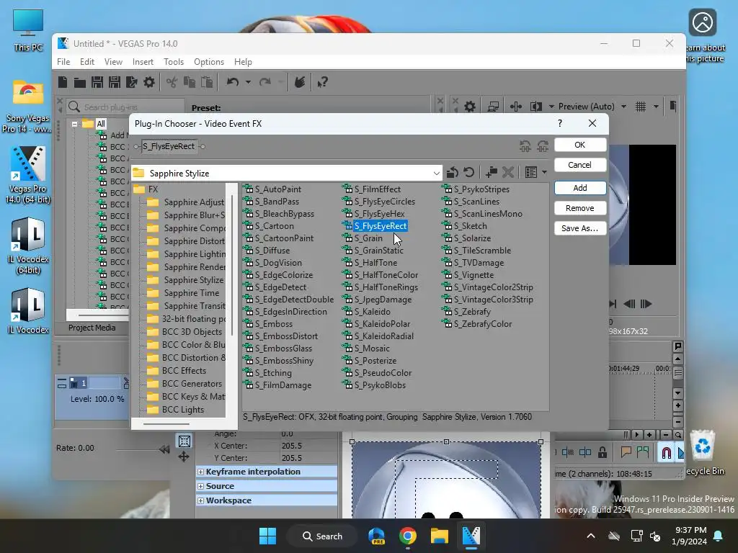
Task: Open the Properties gear icon in main toolbar
Action: click(x=149, y=82)
